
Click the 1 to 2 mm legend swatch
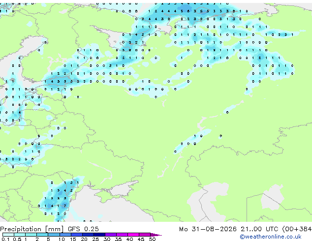point(31,235)
